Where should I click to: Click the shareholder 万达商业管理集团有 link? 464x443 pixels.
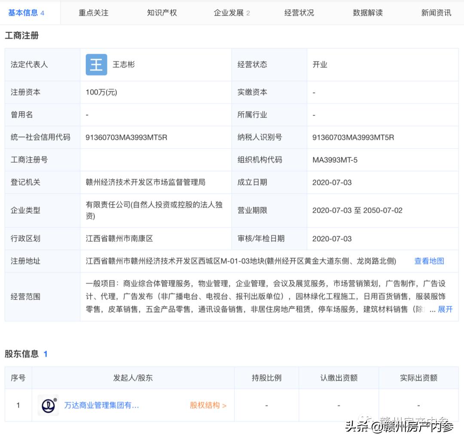[x=101, y=405]
